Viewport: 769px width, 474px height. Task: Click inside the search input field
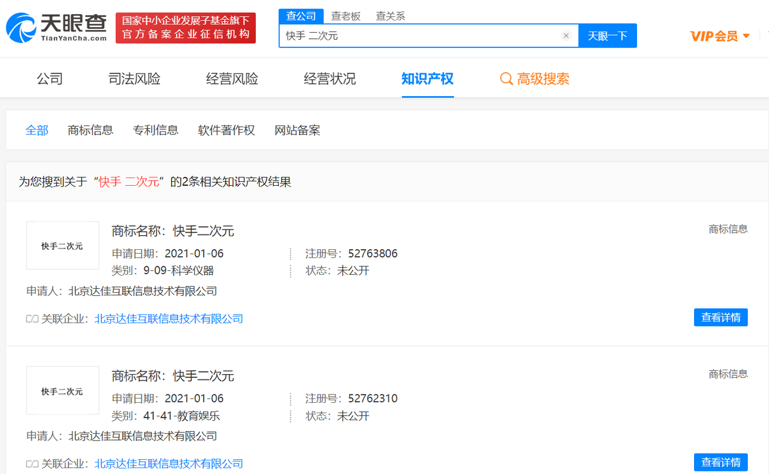[x=417, y=36]
